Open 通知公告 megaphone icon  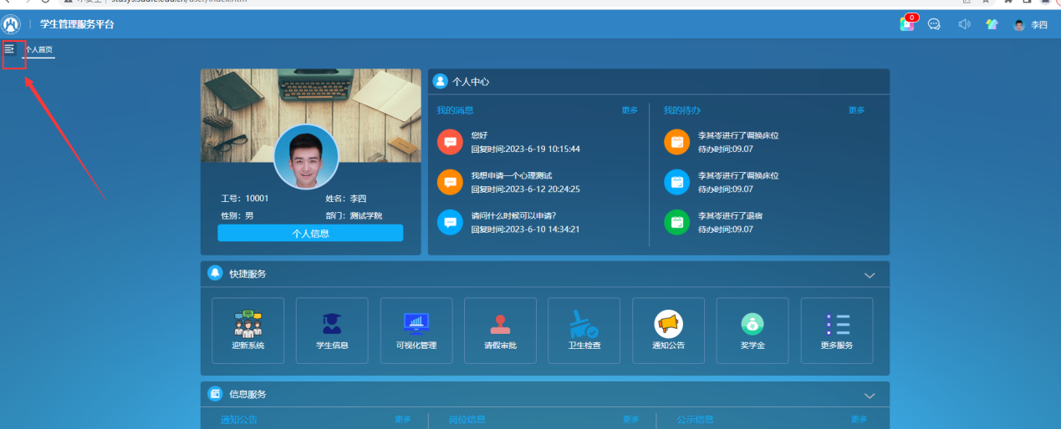(x=668, y=324)
